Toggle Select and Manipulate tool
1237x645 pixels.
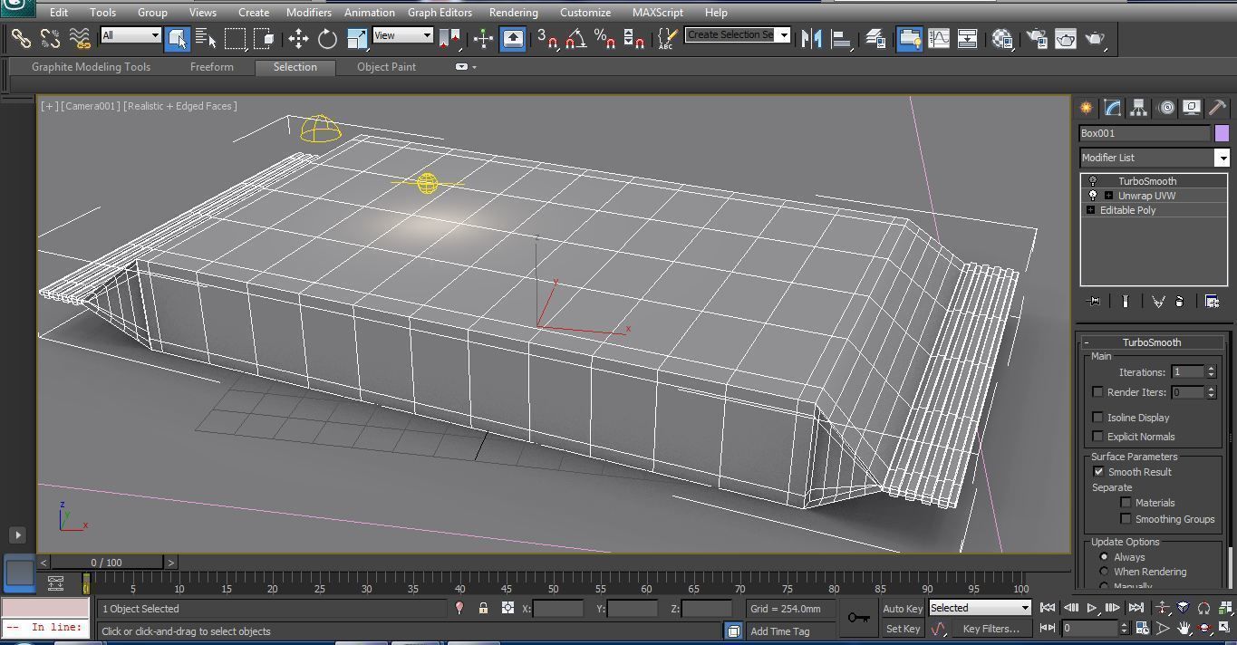tap(483, 38)
